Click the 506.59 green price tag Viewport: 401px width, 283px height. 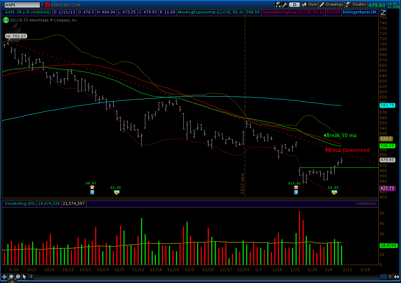point(387,146)
